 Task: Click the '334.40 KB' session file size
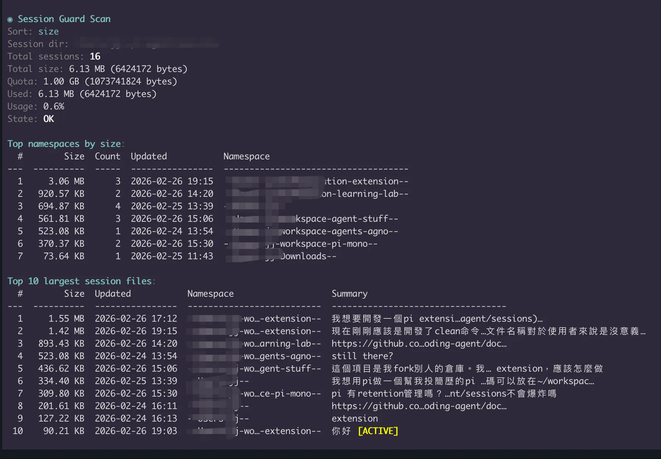(x=61, y=381)
